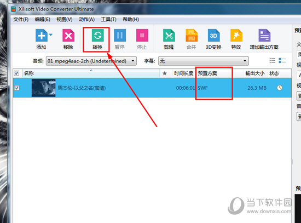
Task: Sort by the 输出大小 column header
Action: (255, 73)
